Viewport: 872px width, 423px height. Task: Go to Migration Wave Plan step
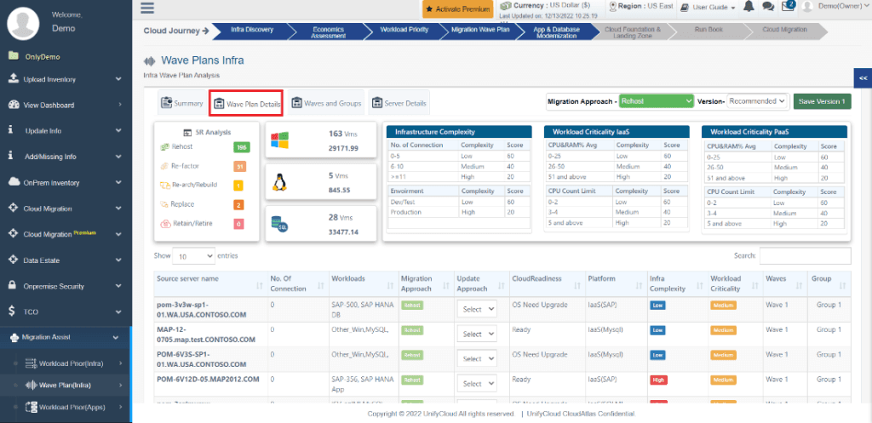click(x=480, y=31)
